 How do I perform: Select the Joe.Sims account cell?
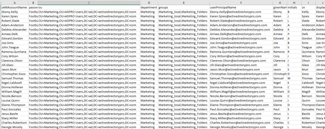[x=15, y=43]
